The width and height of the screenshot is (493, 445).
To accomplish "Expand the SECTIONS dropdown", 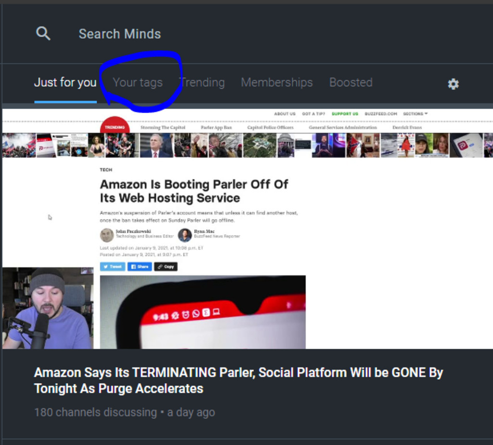I will click(x=415, y=114).
